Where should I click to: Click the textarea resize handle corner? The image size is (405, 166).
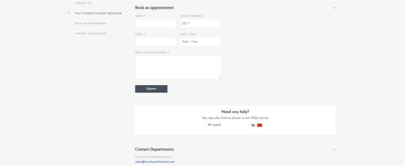pyautogui.click(x=220, y=78)
